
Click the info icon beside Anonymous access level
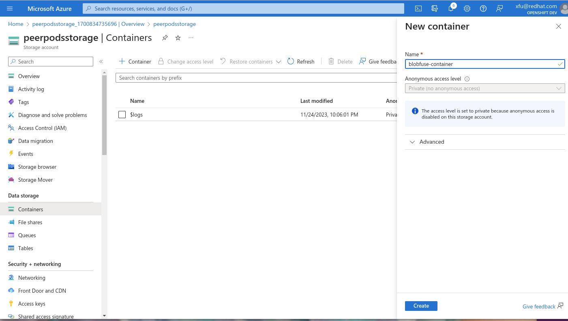(x=467, y=79)
